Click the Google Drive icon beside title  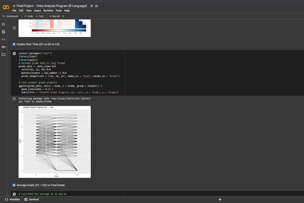click(14, 6)
